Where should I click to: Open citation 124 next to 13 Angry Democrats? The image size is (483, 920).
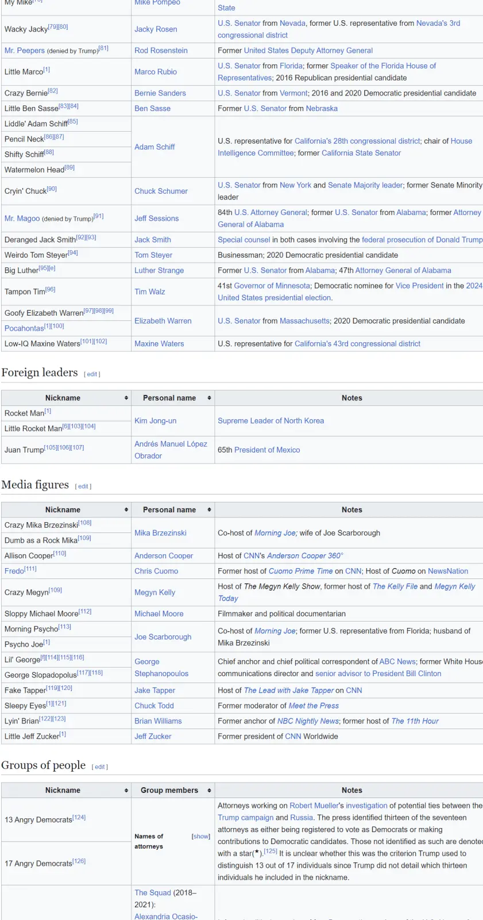(x=79, y=817)
